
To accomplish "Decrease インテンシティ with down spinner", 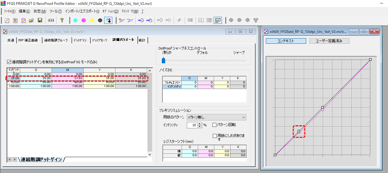I will click(200, 127).
